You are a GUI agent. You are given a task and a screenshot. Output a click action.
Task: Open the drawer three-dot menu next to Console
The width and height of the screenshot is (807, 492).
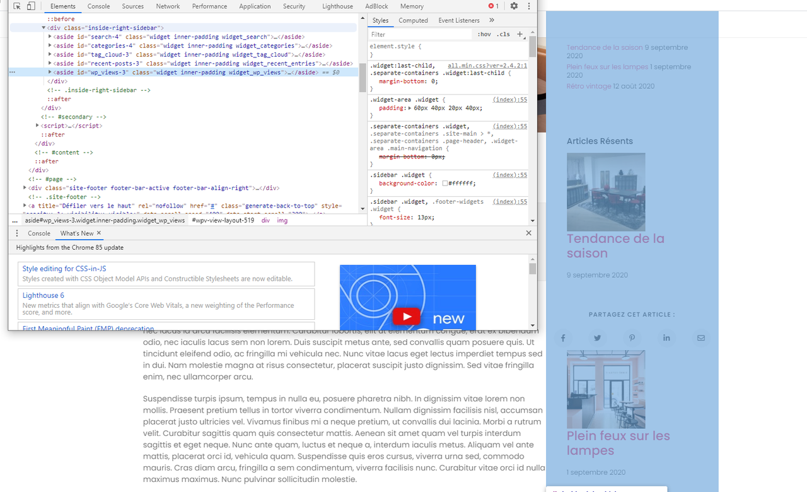click(17, 233)
